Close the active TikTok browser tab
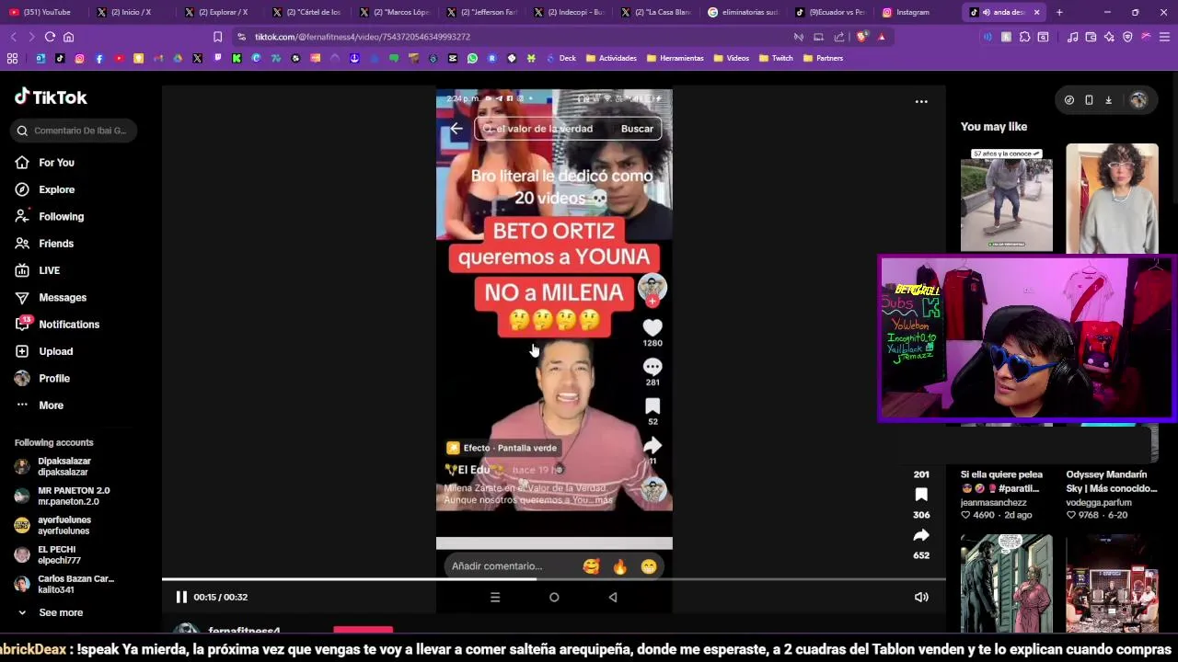1178x662 pixels. (x=1036, y=12)
